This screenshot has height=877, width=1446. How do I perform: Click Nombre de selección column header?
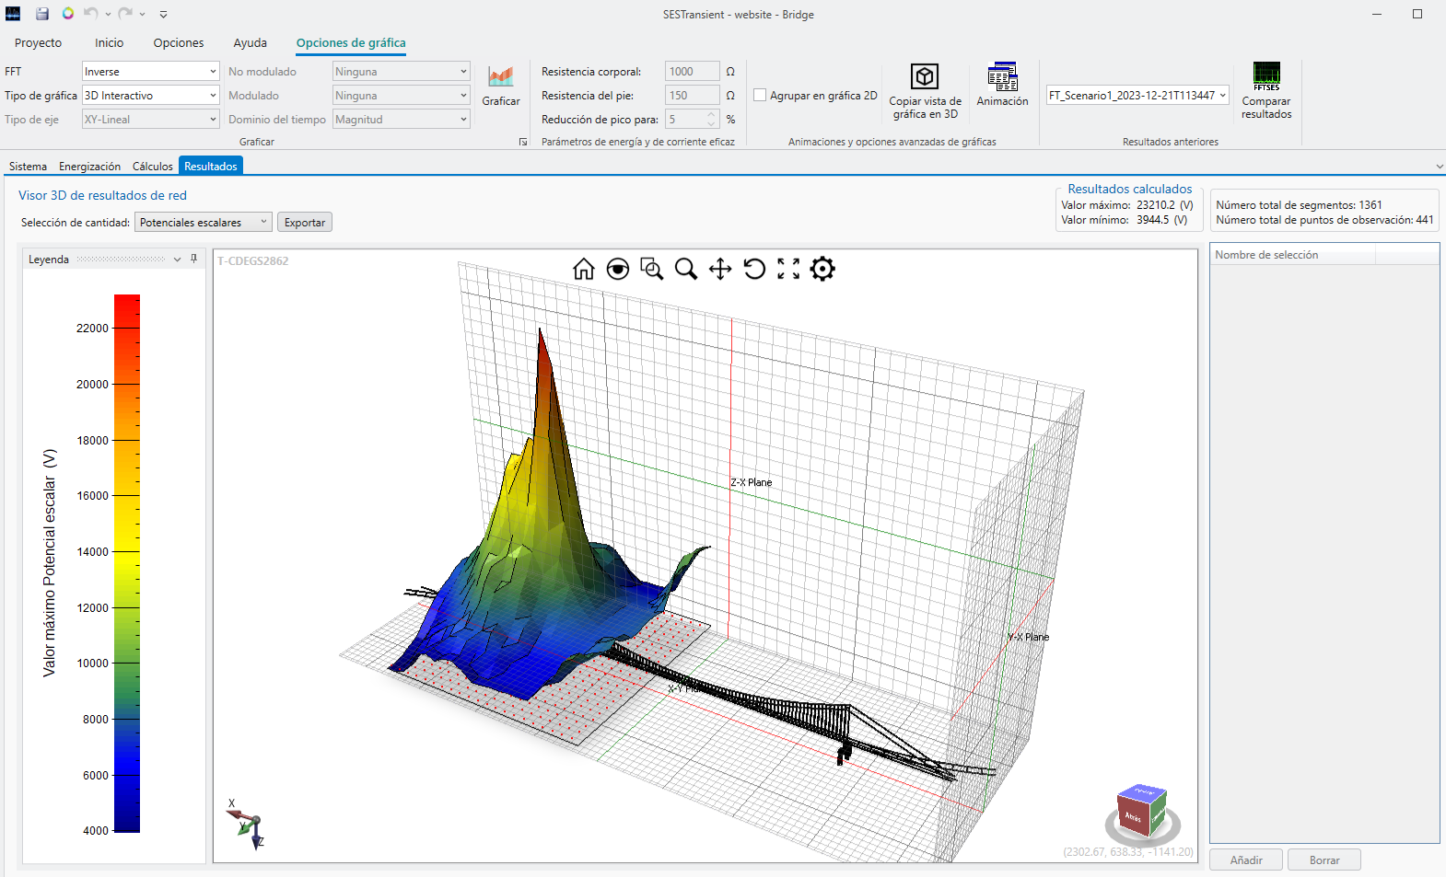(x=1292, y=255)
